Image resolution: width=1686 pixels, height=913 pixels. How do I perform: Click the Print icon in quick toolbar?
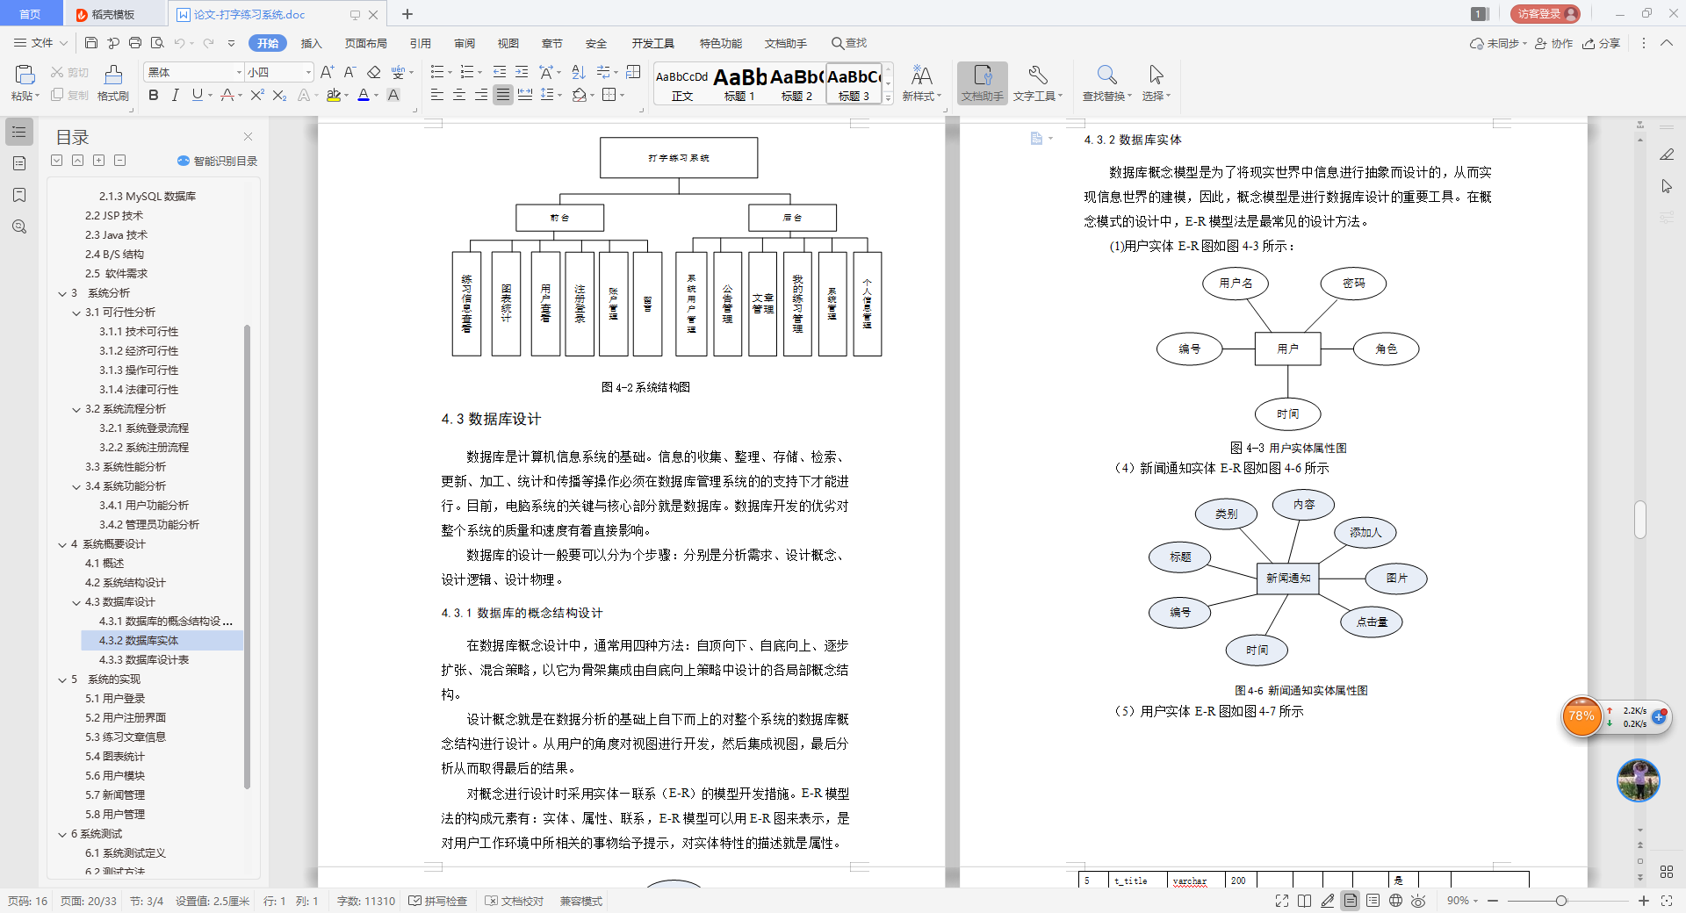(135, 42)
